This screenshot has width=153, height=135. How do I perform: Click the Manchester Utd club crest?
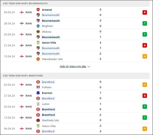pos(38,59)
